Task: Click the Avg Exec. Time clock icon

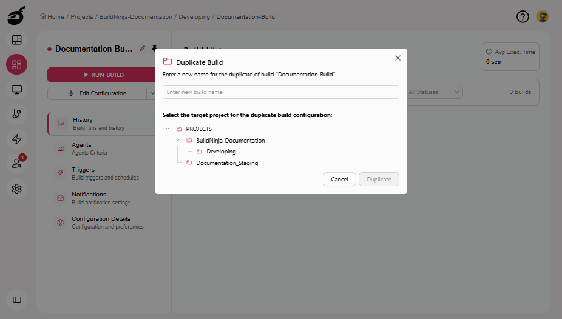Action: pos(489,52)
